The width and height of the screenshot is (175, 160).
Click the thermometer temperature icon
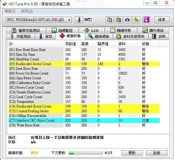[x=79, y=20]
